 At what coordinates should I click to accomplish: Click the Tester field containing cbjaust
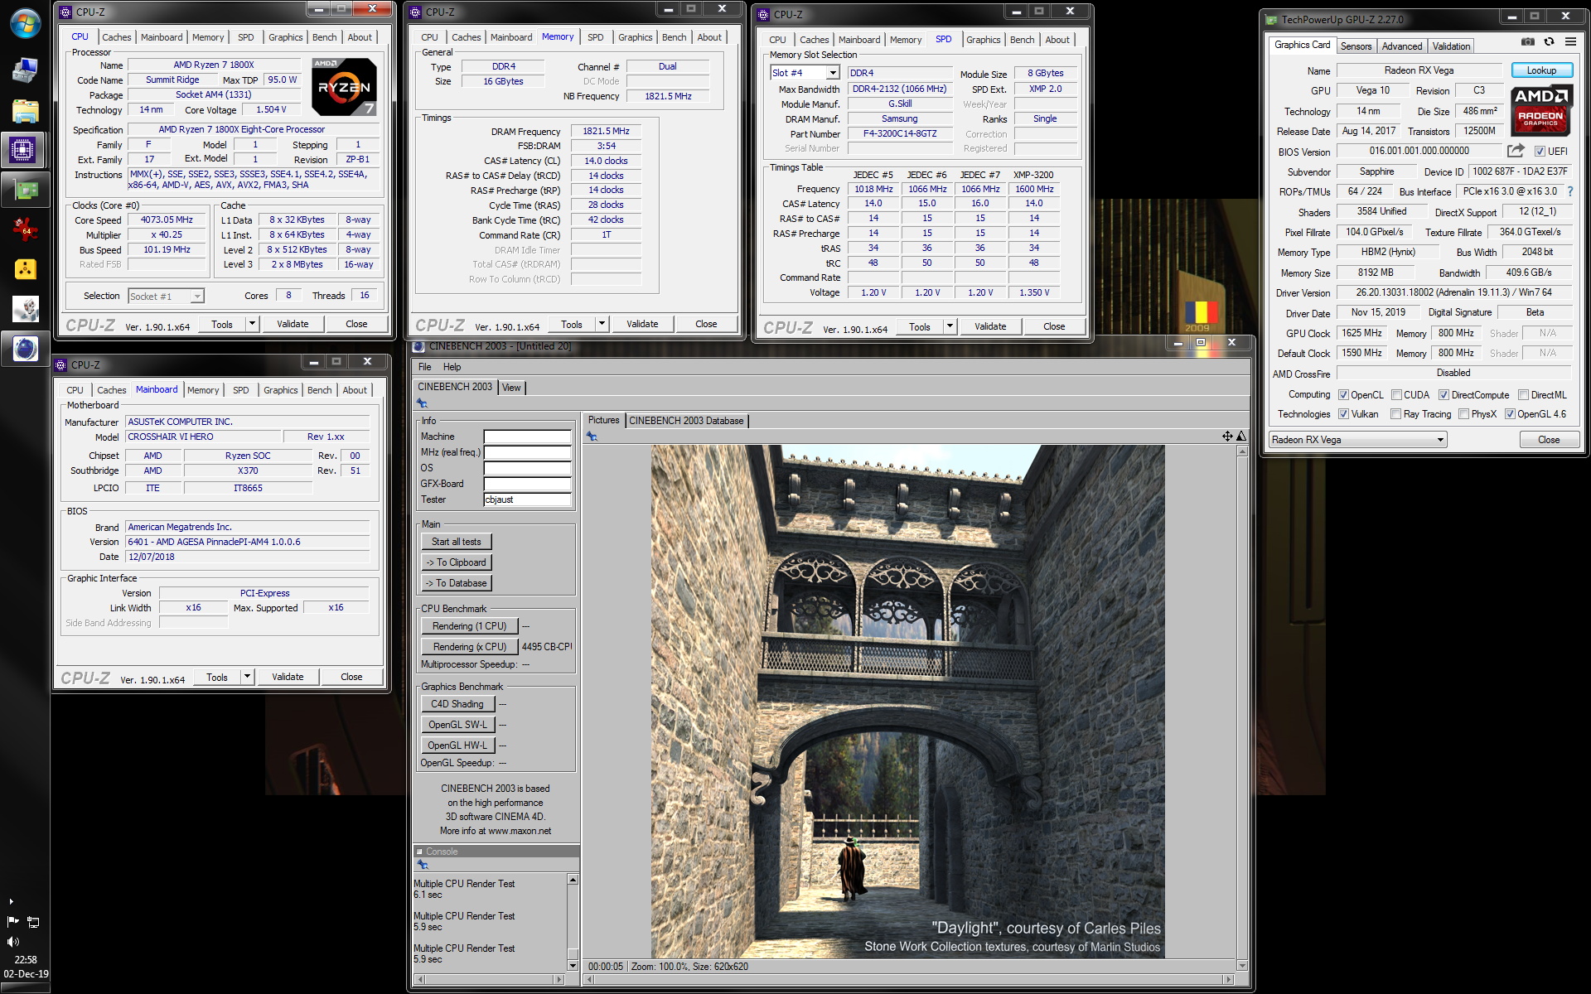(528, 499)
